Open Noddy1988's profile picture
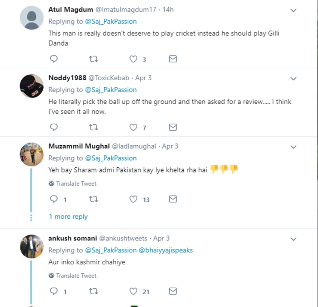318x307 pixels. 32,86
